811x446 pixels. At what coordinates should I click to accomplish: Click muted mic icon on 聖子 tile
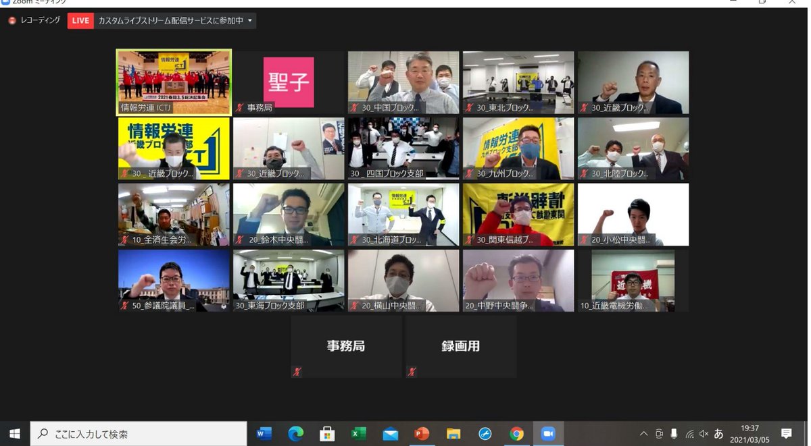click(240, 107)
